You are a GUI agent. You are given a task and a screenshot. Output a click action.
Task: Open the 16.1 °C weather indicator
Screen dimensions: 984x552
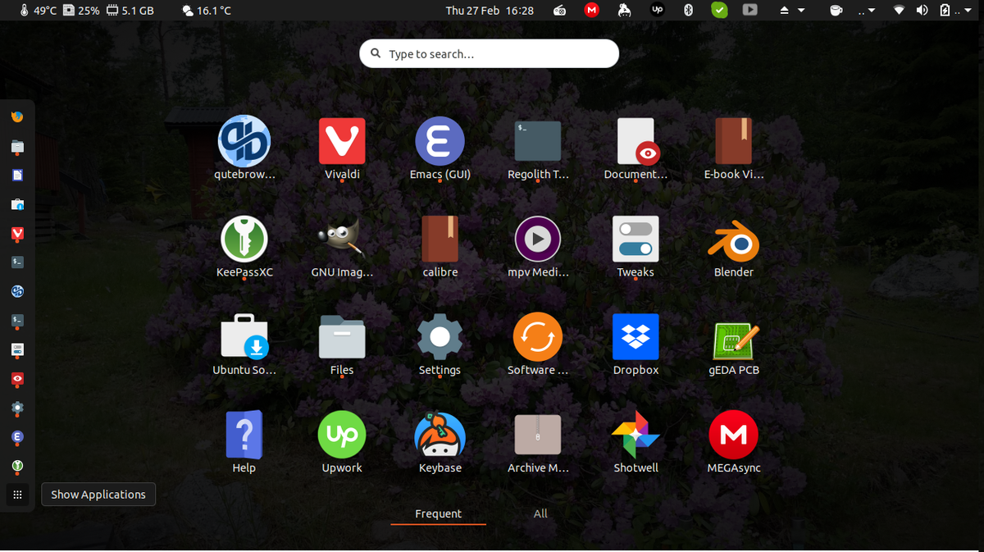pyautogui.click(x=207, y=11)
